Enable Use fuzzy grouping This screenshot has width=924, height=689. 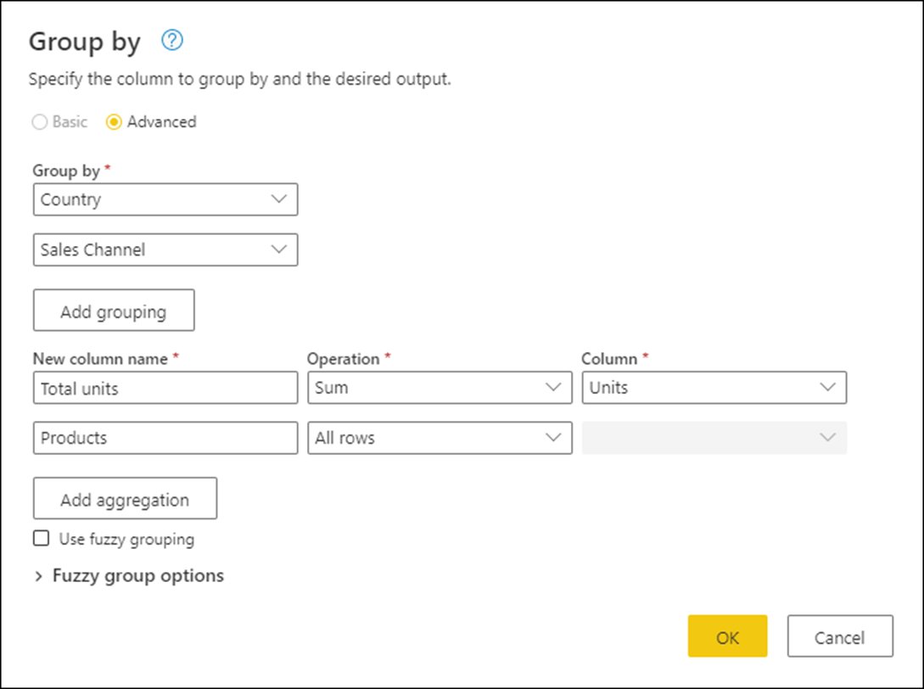pyautogui.click(x=41, y=538)
